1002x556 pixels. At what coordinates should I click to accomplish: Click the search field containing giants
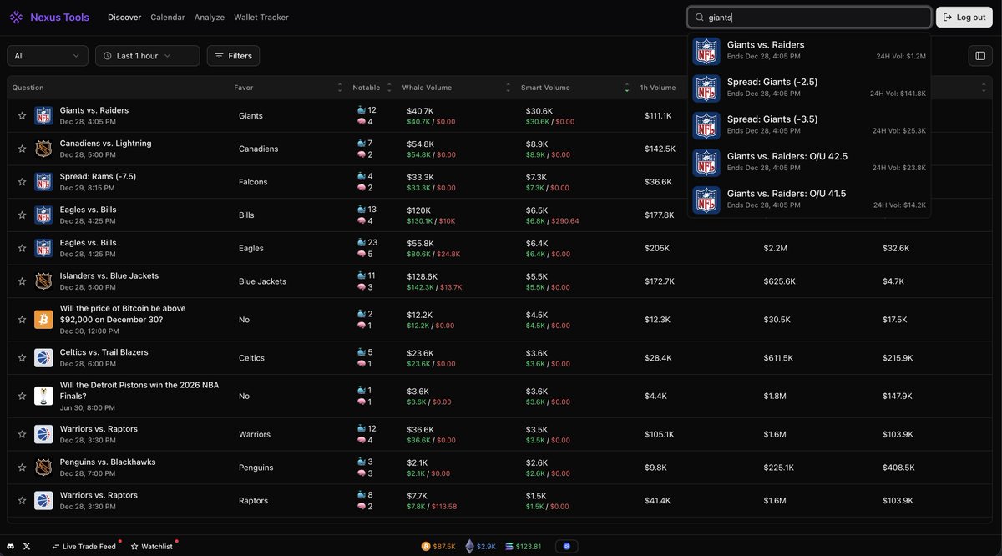(x=809, y=18)
